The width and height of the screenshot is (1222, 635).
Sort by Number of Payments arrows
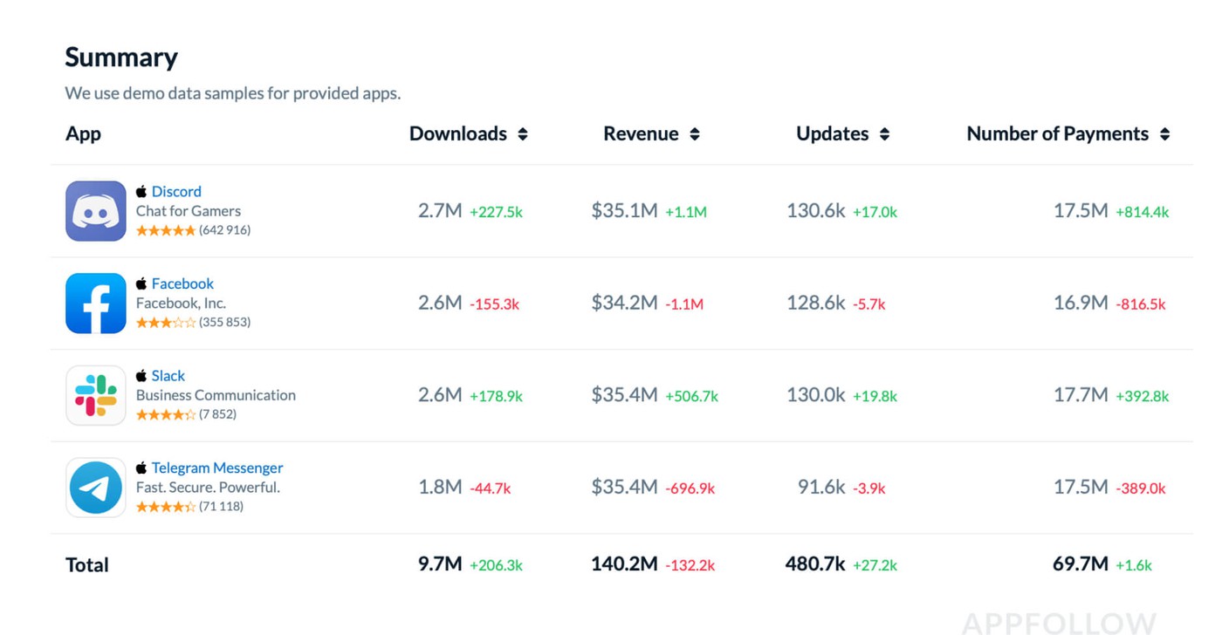1164,134
